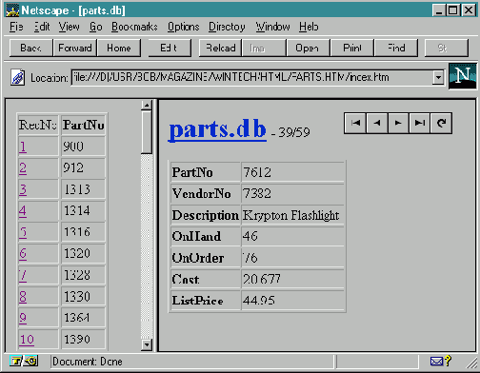The image size is (480, 373).
Task: Click the Reload toolbar button
Action: [220, 48]
